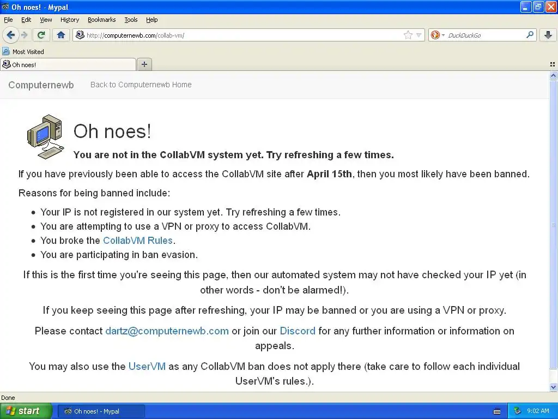Follow 'Back to Computernewb Home' link
The height and width of the screenshot is (419, 558).
tap(141, 85)
